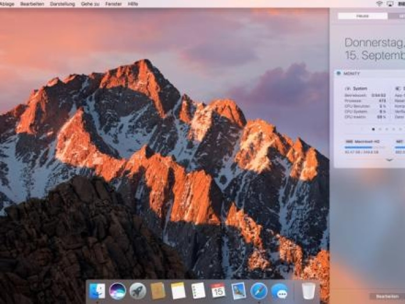Open Finder from the Dock

coord(97,291)
